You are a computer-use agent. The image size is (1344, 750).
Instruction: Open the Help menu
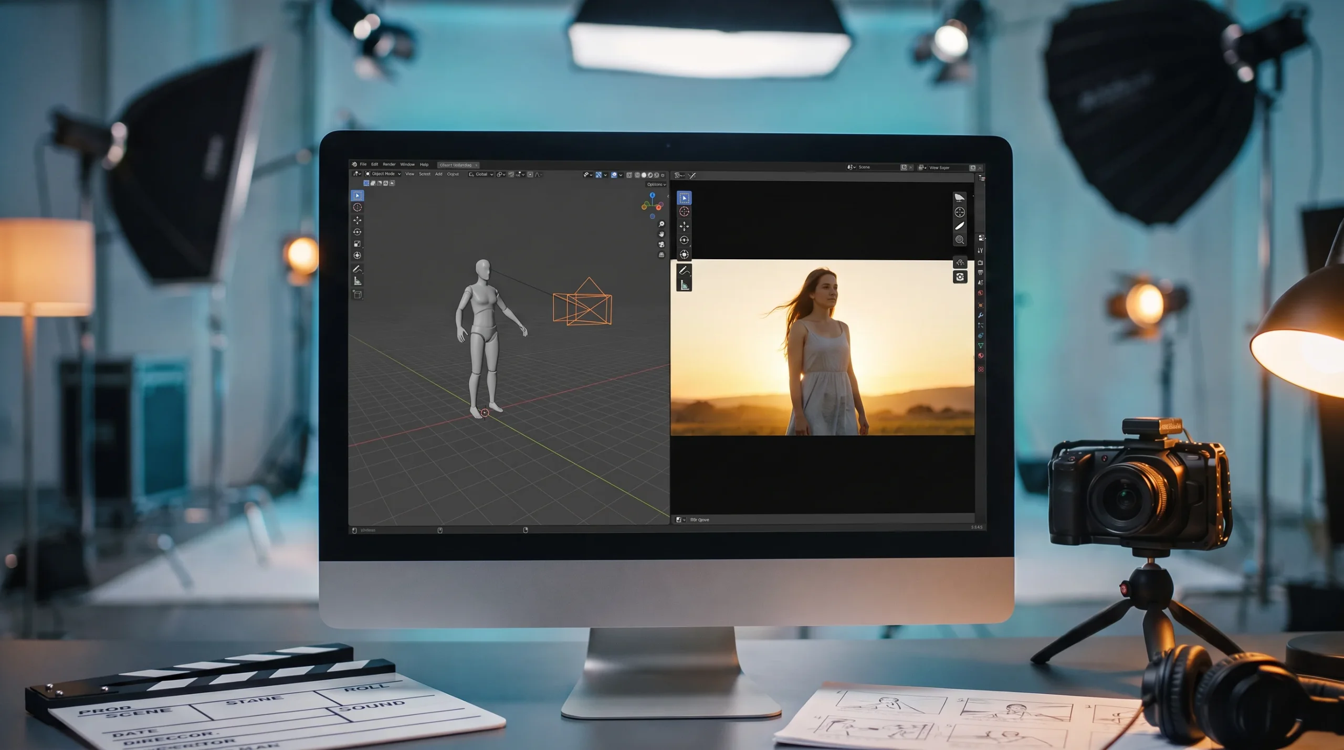click(x=424, y=164)
